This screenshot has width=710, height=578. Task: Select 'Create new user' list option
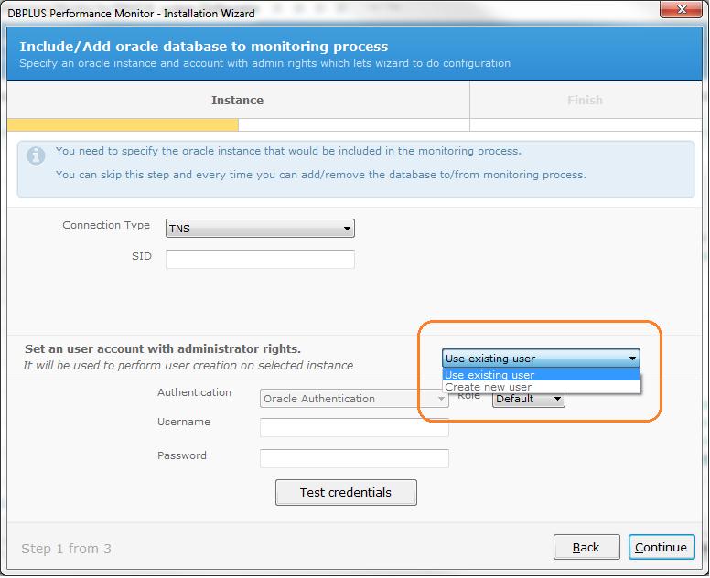coord(541,387)
